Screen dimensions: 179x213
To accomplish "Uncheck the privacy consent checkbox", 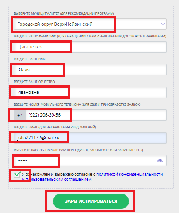I will coord(17,175).
